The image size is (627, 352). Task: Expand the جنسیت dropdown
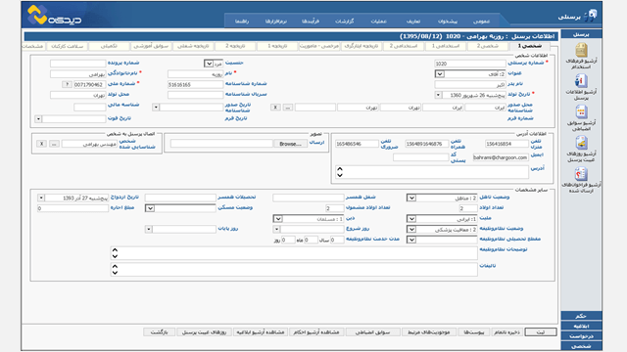point(209,64)
